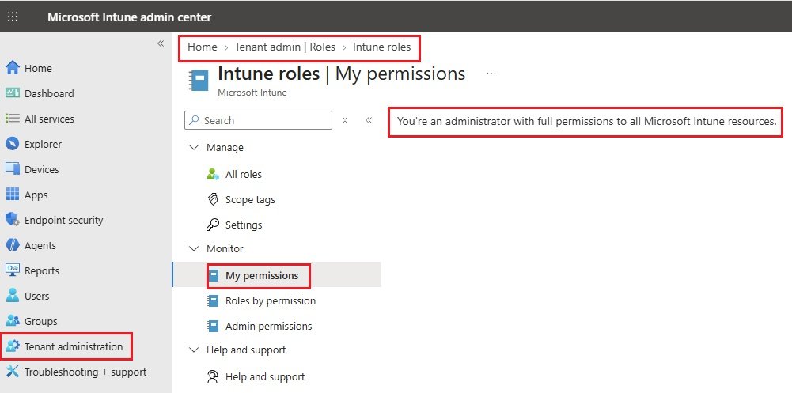Click the expand/collapse all menu icon beside Search
The image size is (792, 393).
click(x=345, y=120)
